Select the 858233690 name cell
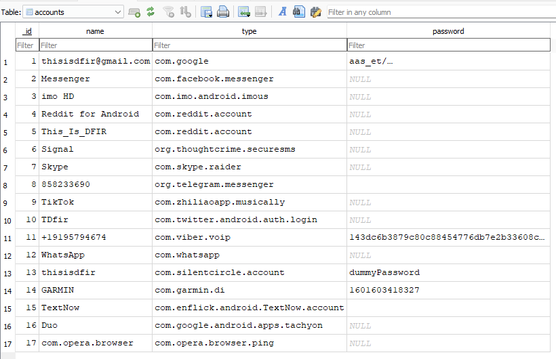This screenshot has width=556, height=359. (x=96, y=185)
